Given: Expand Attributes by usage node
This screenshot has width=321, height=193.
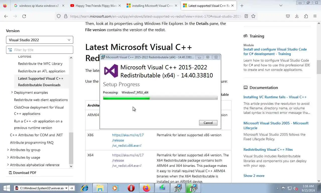Looking at the screenshot, I should [x=8, y=157].
